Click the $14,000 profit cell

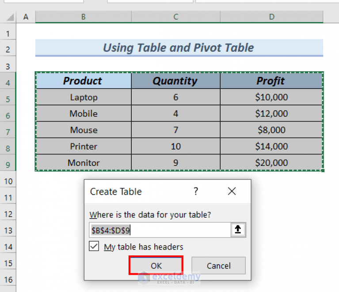click(271, 146)
